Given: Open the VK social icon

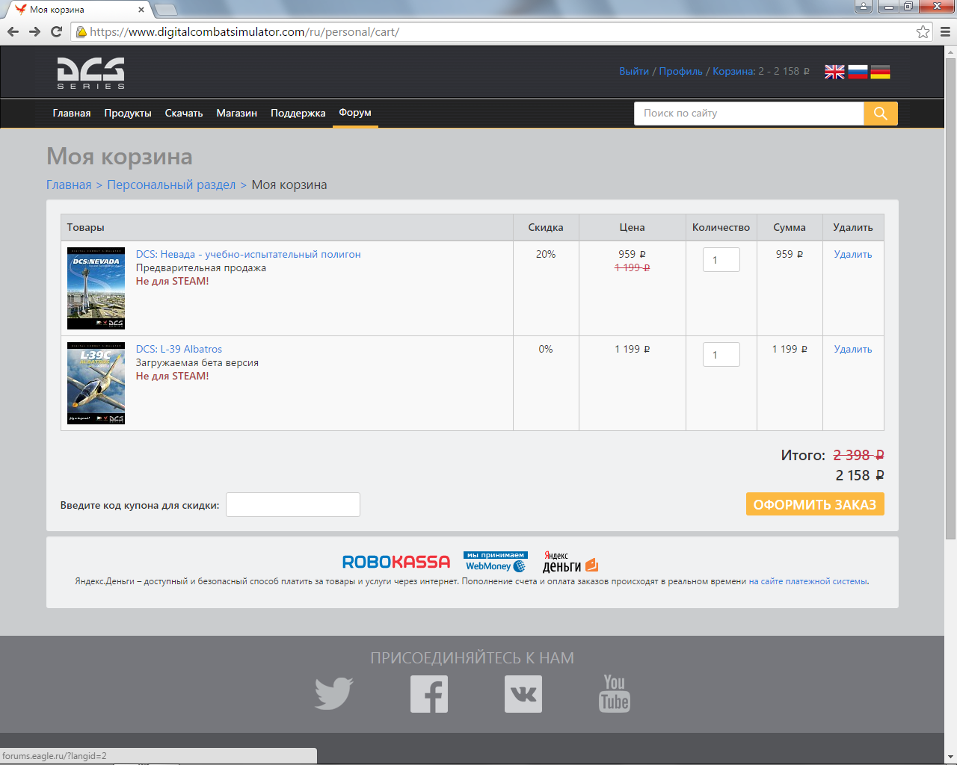Looking at the screenshot, I should [x=523, y=694].
